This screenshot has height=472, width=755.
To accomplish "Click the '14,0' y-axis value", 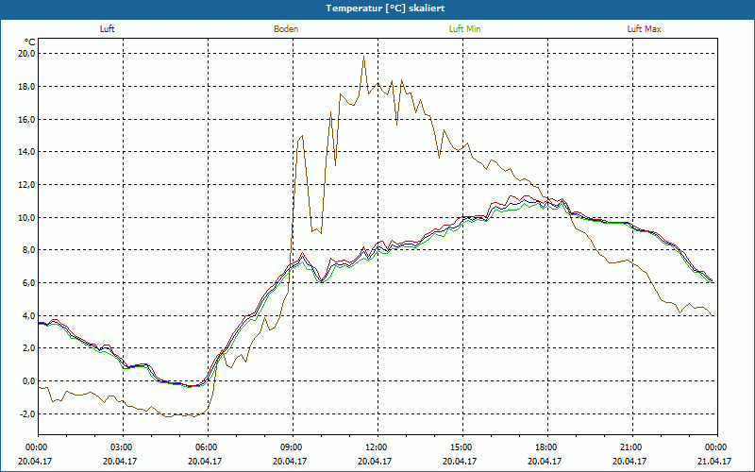I will 26,152.
